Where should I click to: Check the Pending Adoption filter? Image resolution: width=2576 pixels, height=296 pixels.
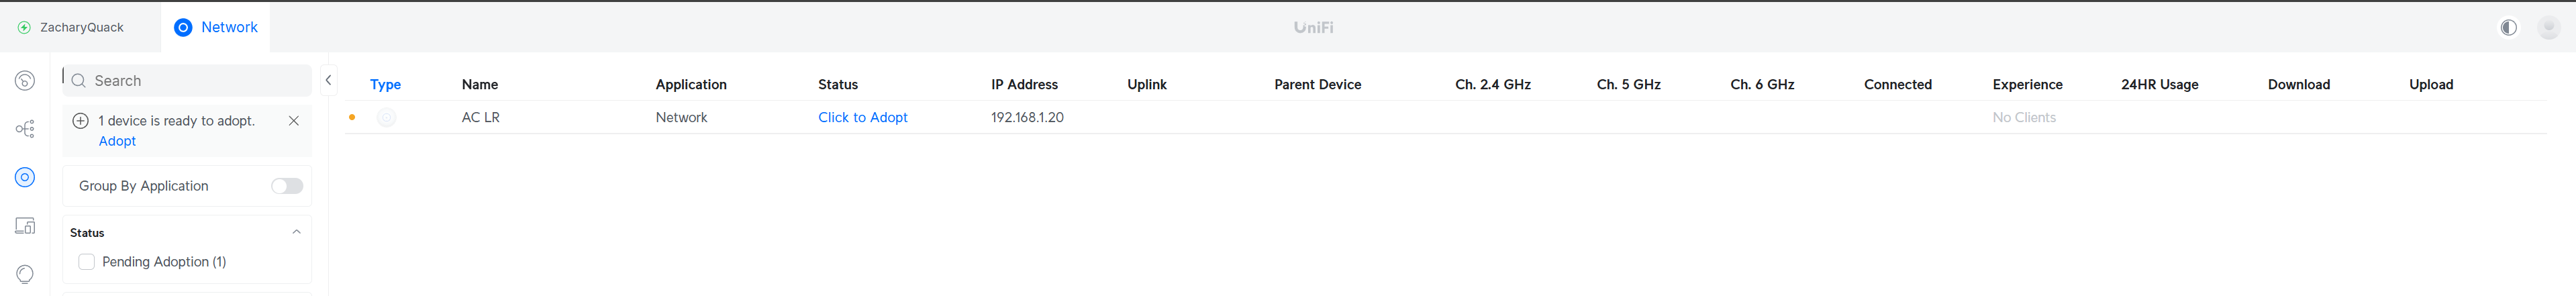pos(87,262)
